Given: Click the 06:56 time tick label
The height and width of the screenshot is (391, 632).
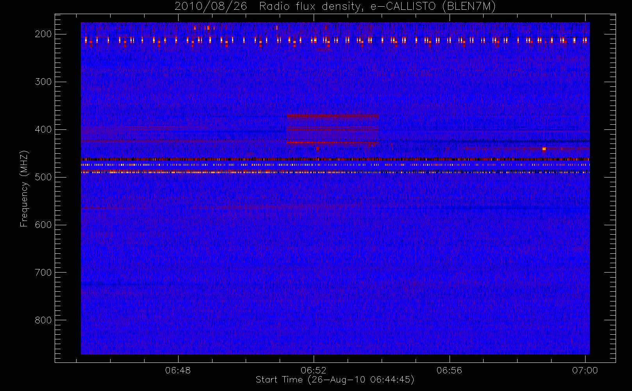Looking at the screenshot, I should click(x=449, y=370).
